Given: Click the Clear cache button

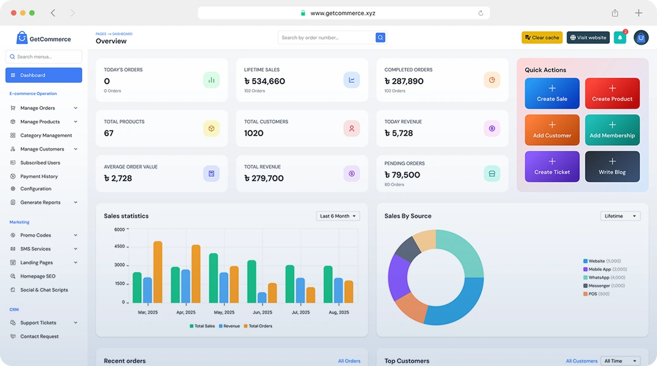Looking at the screenshot, I should click(542, 38).
